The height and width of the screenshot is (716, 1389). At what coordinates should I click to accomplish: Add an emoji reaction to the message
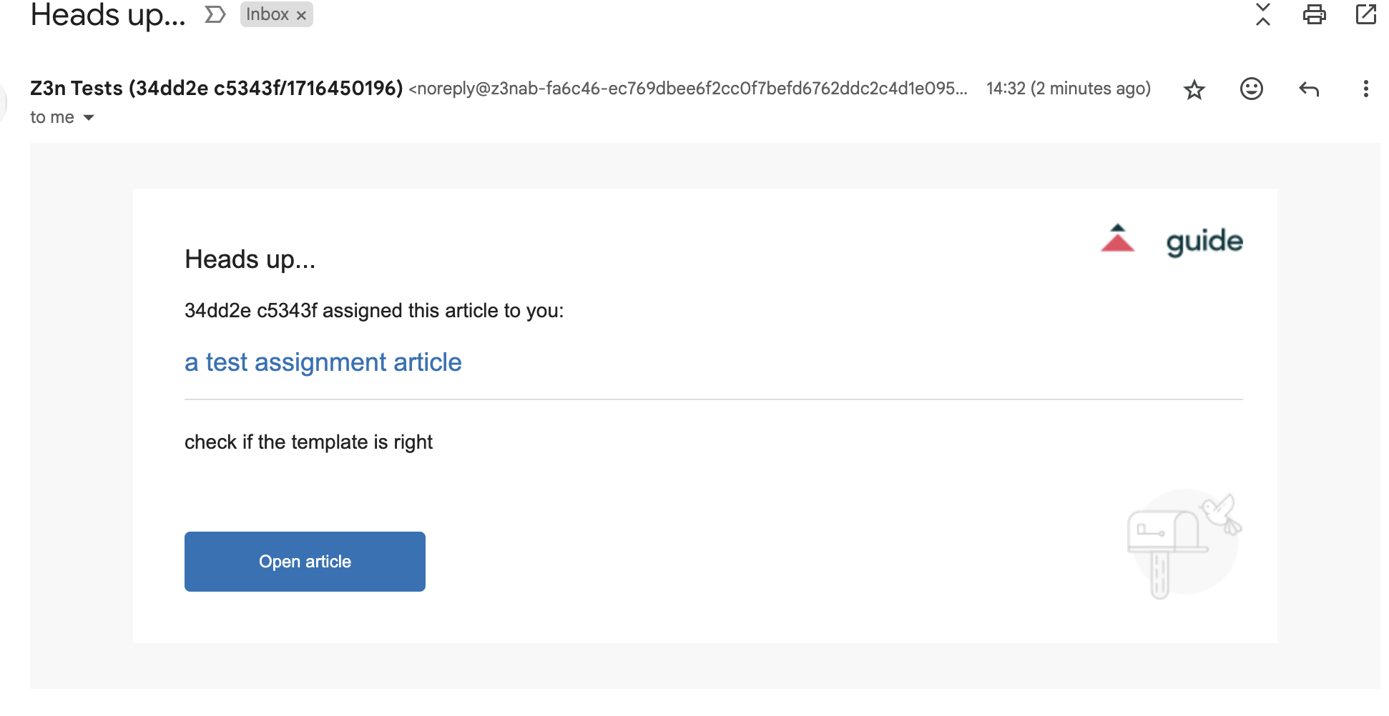1251,89
